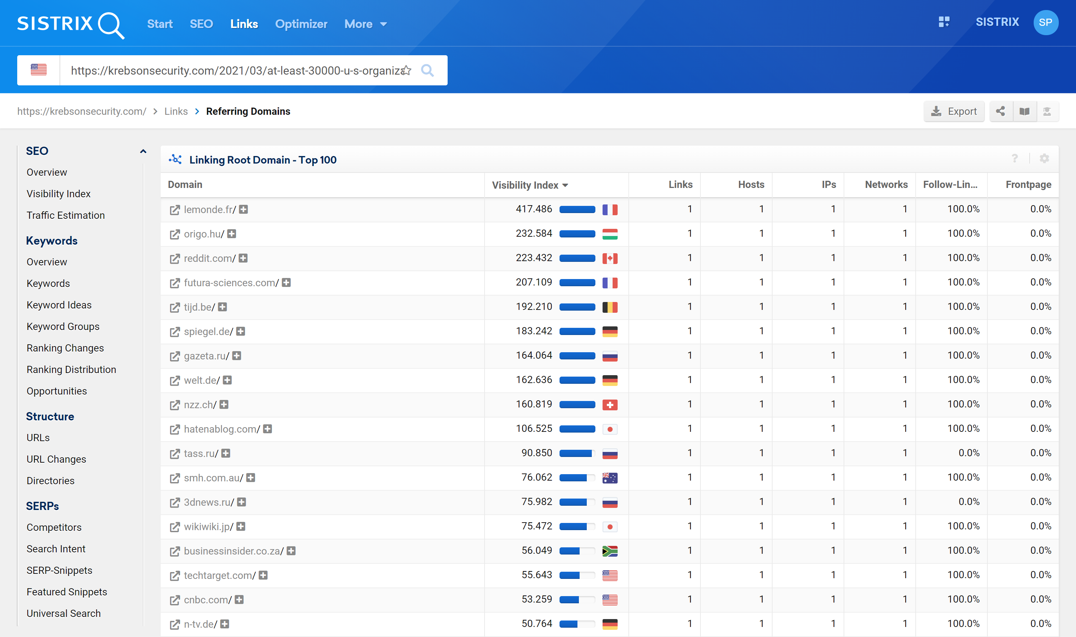
Task: Select the Links tab in top navigation
Action: (244, 24)
